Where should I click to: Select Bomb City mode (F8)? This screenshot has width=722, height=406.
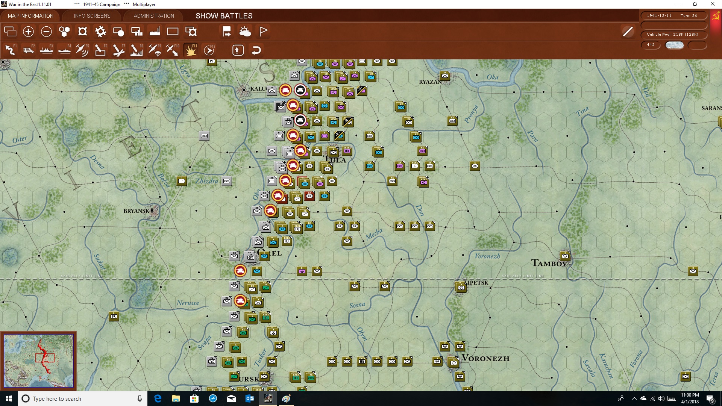(x=137, y=50)
